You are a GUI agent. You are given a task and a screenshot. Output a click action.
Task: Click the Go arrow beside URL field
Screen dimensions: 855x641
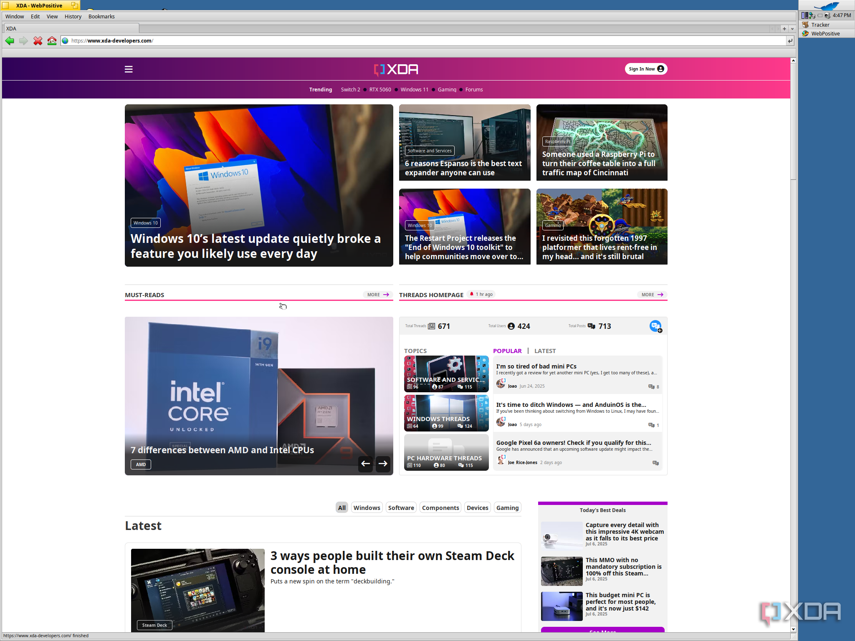[790, 41]
